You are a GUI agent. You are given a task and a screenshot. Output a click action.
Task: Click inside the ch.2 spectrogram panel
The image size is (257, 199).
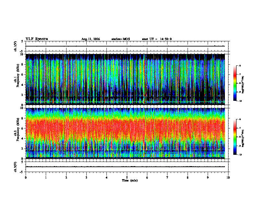click(x=125, y=133)
